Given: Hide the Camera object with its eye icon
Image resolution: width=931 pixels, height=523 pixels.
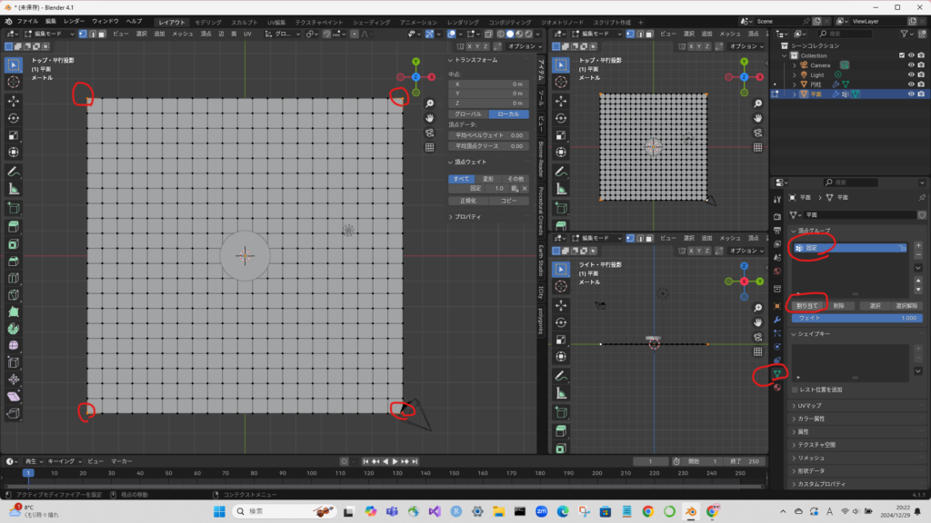Looking at the screenshot, I should (910, 65).
